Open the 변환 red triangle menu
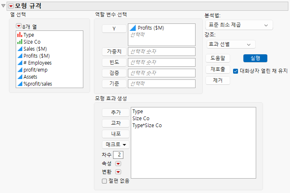The height and width of the screenshot is (193, 290). coord(118,172)
